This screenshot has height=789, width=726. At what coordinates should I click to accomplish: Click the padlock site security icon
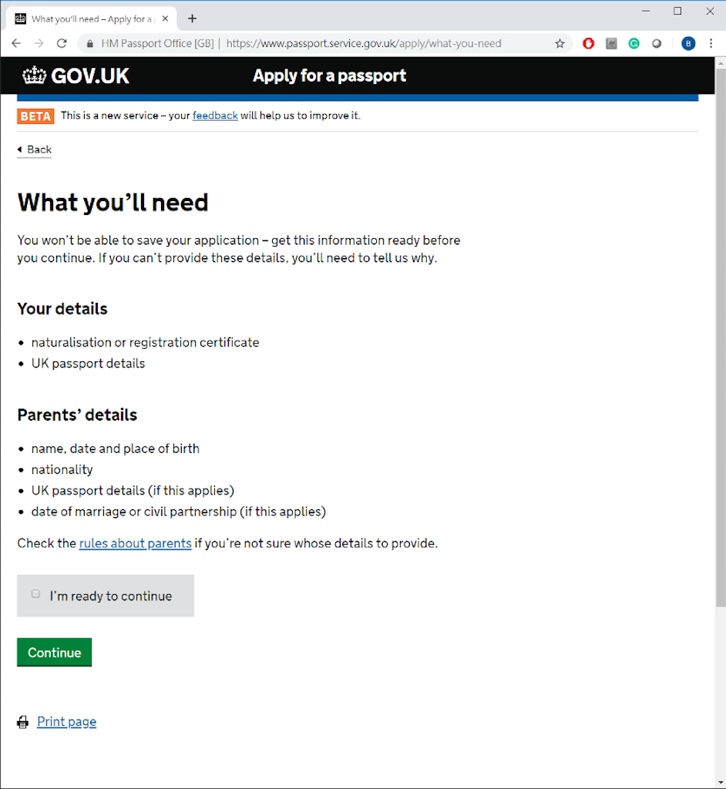click(x=90, y=44)
